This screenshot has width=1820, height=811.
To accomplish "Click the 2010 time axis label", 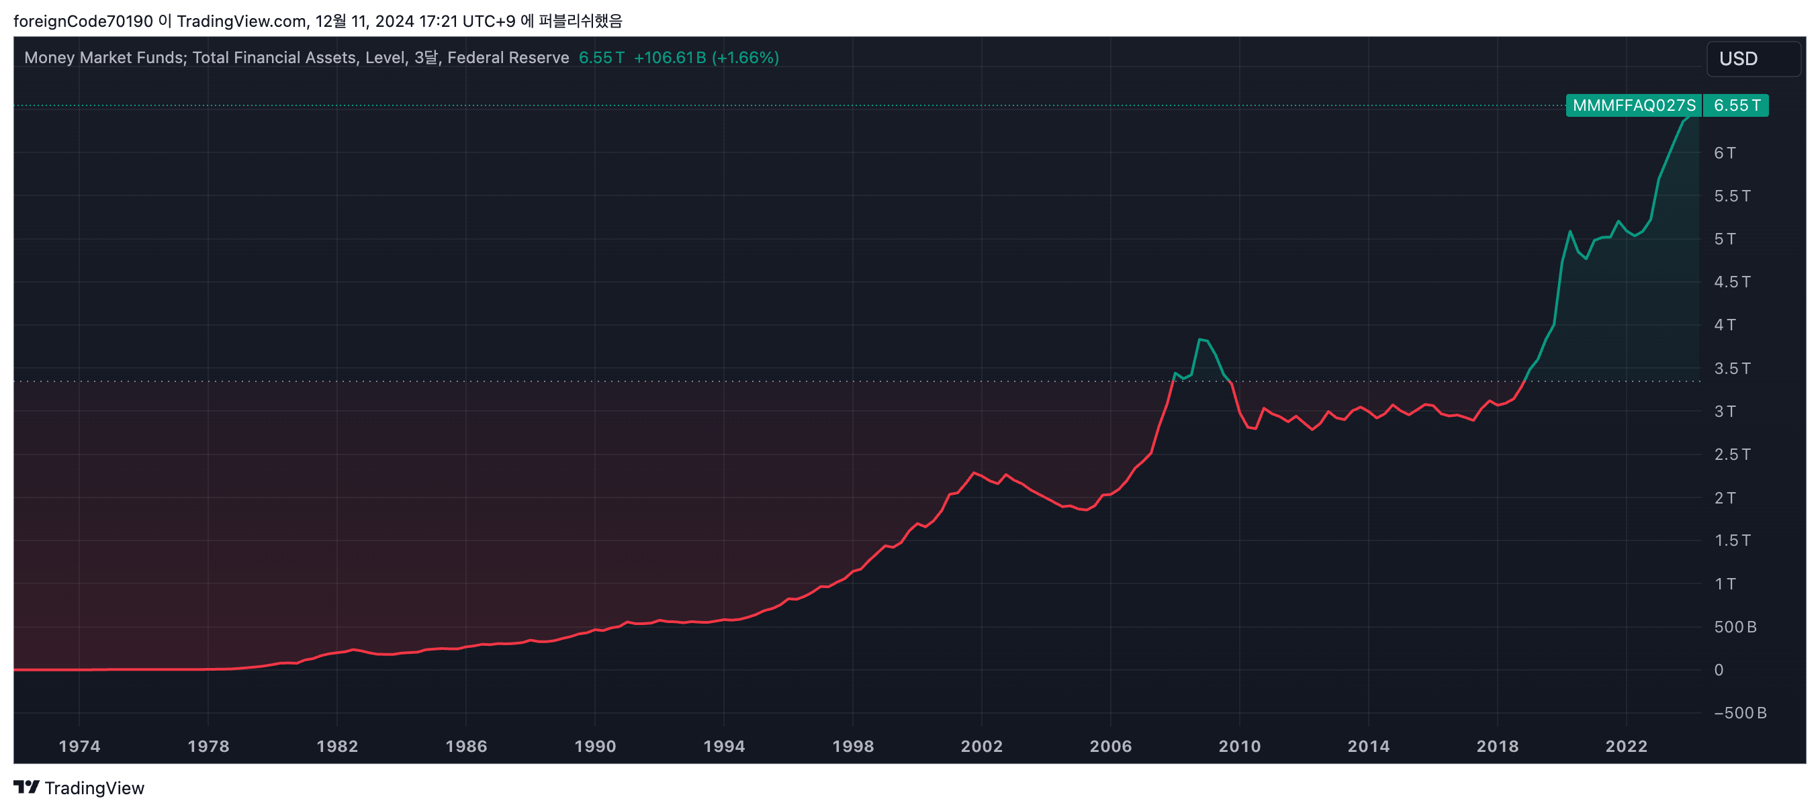I will tap(1239, 746).
